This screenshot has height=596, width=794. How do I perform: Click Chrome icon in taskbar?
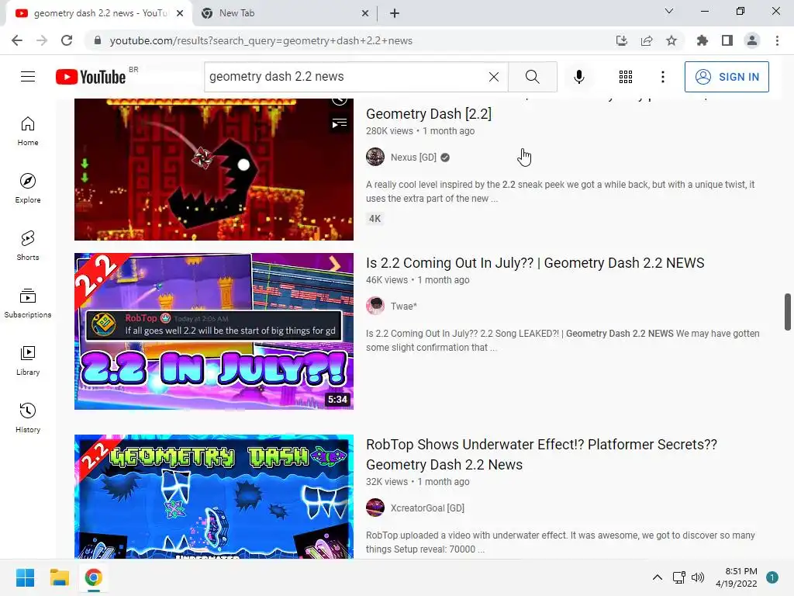93,577
